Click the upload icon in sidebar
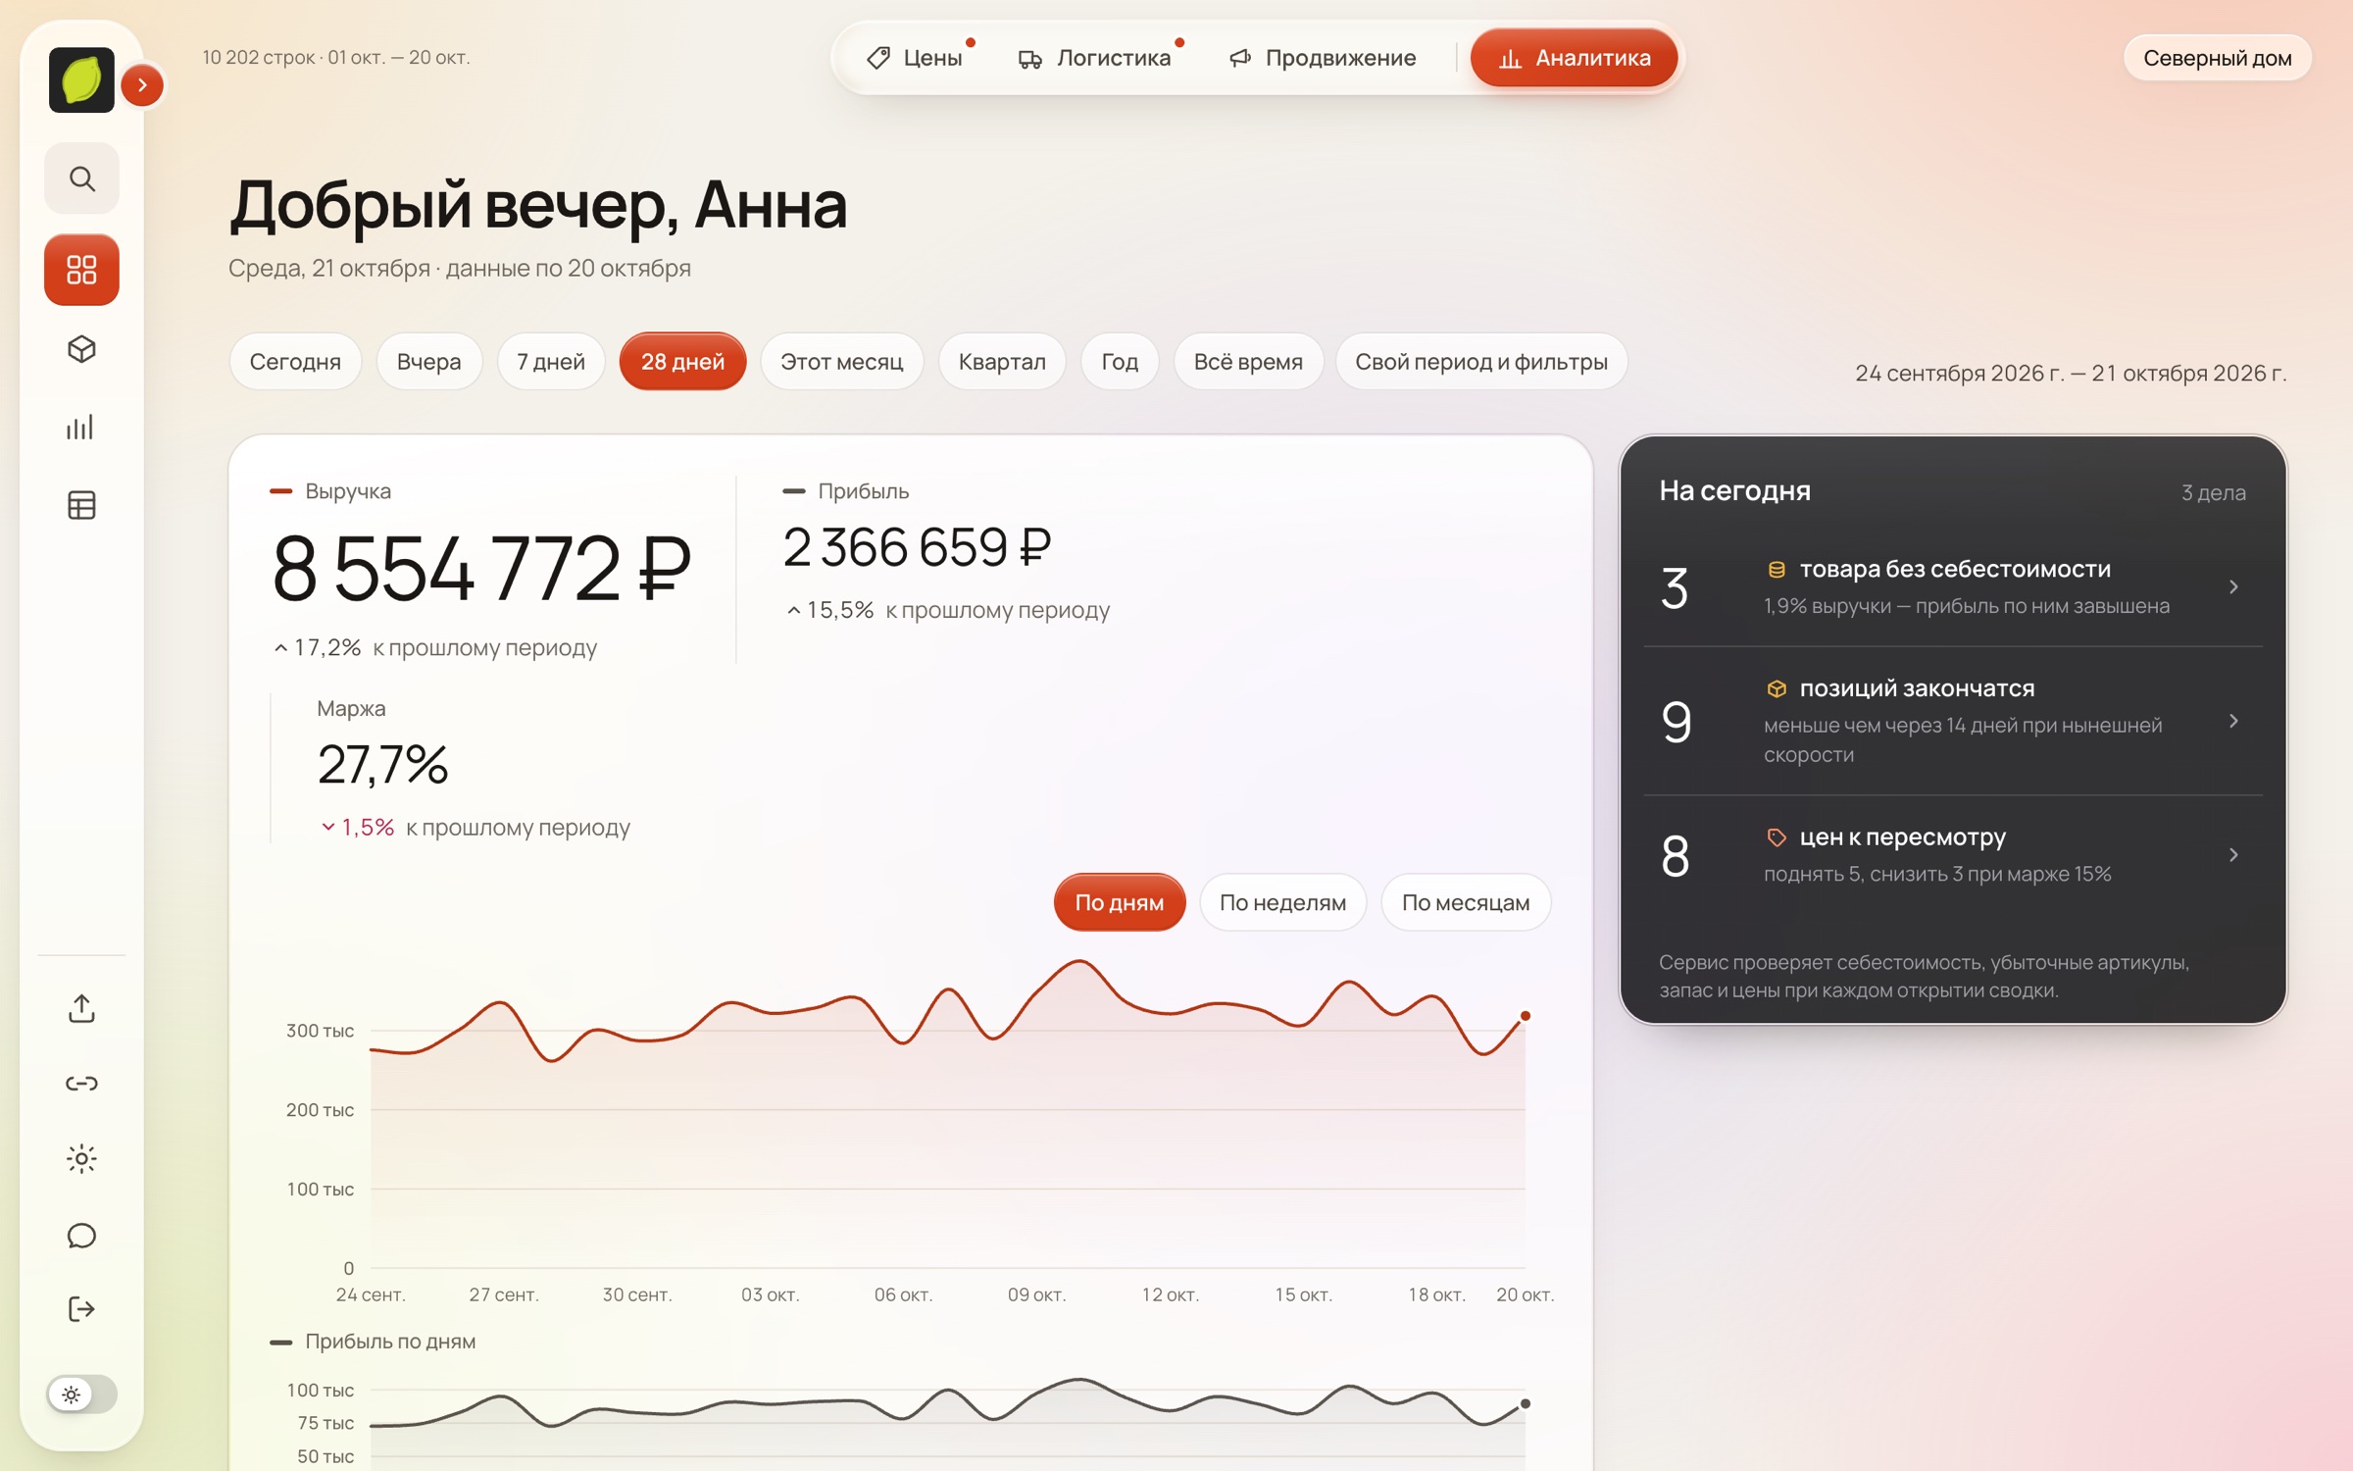The height and width of the screenshot is (1471, 2353). click(x=81, y=1008)
